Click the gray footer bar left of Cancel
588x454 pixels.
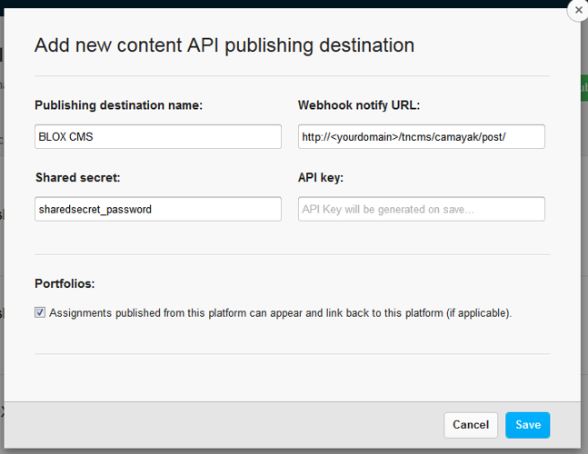coord(227,425)
